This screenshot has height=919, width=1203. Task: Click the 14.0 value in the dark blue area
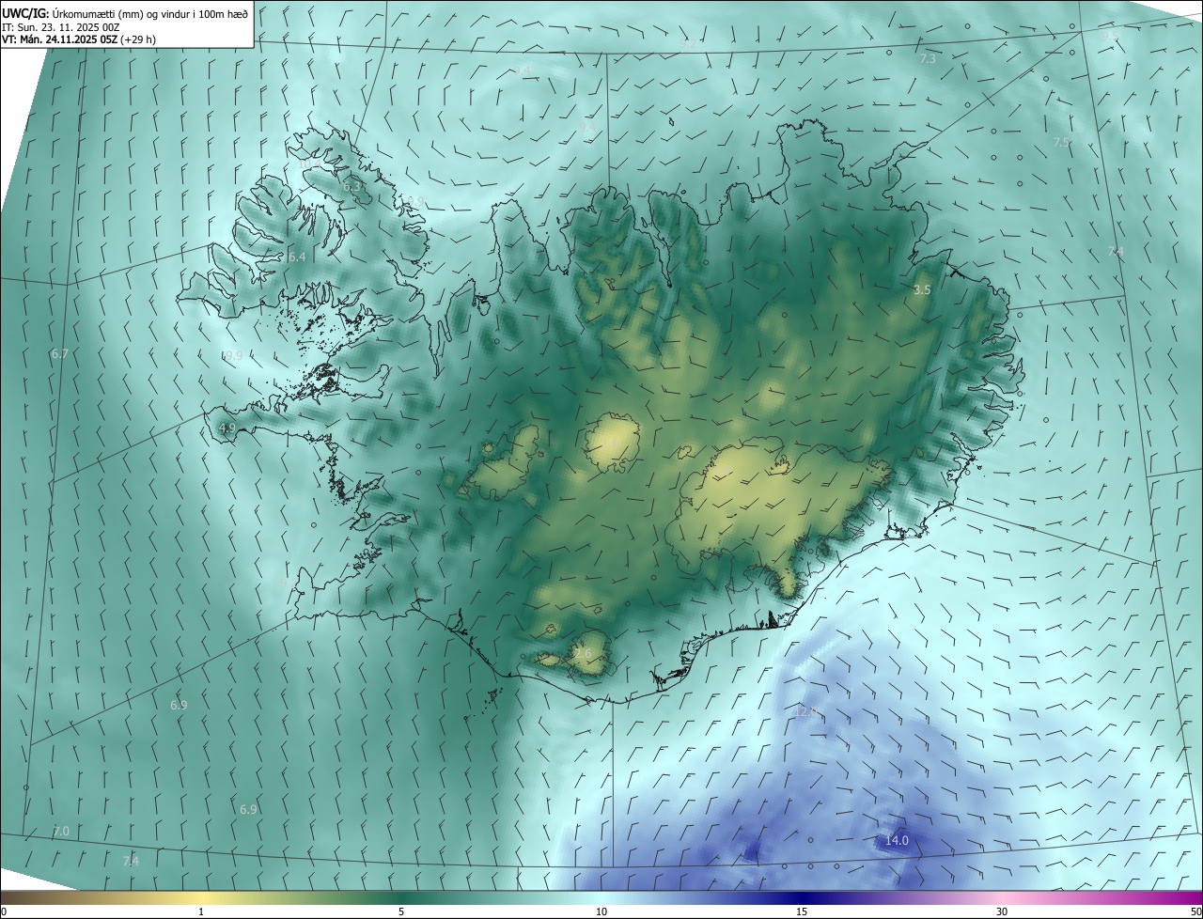(898, 840)
